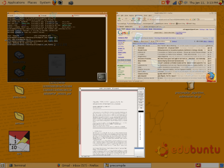Switch to precompile in the taskbar

pyautogui.click(x=127, y=165)
